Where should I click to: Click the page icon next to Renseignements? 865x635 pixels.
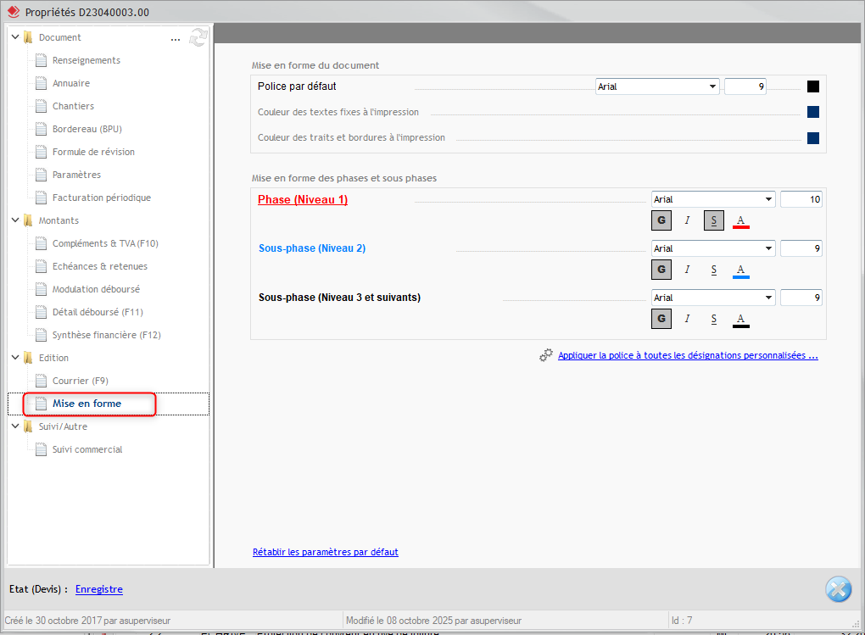41,60
